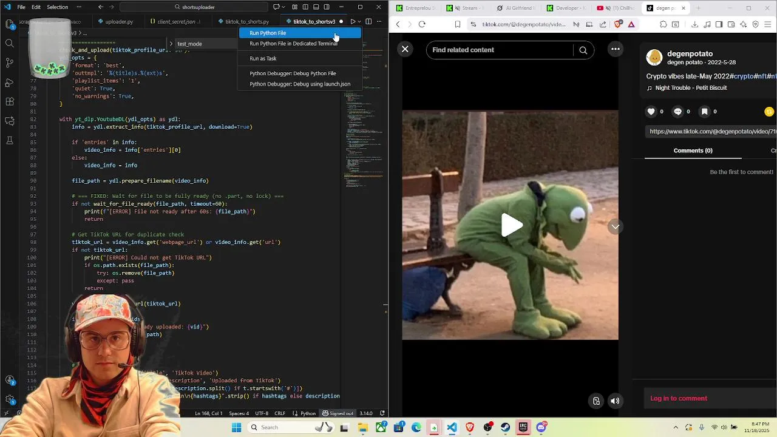Image resolution: width=777 pixels, height=437 pixels.
Task: Open the run options dropdown arrow beside play
Action: [x=359, y=21]
